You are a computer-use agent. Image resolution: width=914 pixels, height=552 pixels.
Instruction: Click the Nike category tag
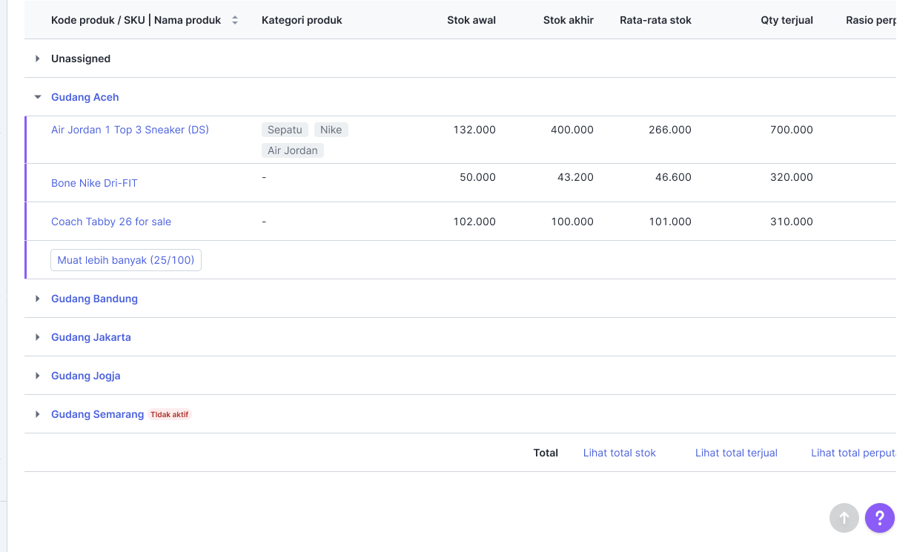tap(331, 130)
